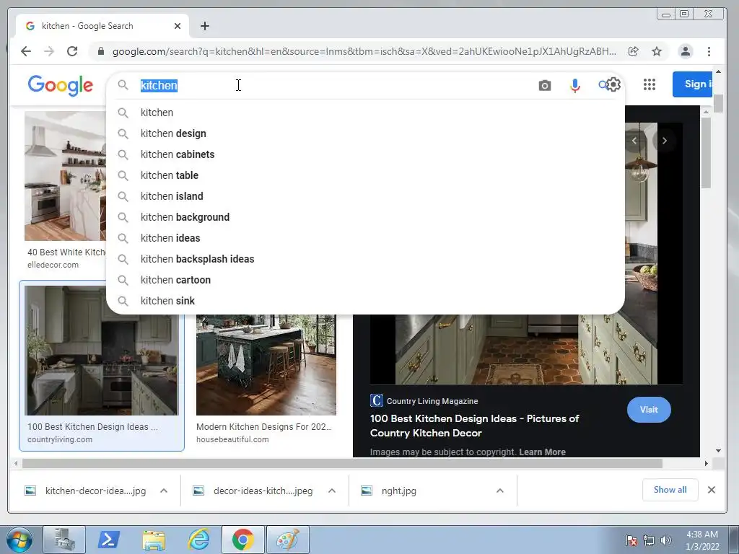This screenshot has height=554, width=739.
Task: Expand options for kitchen-decor-idea....jpg download
Action: pyautogui.click(x=164, y=491)
